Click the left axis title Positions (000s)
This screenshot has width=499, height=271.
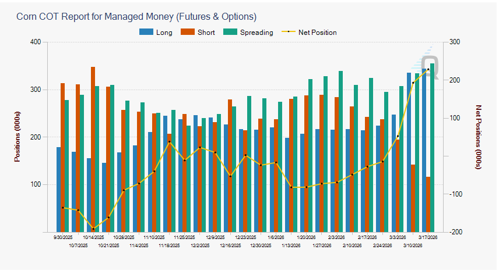click(17, 137)
